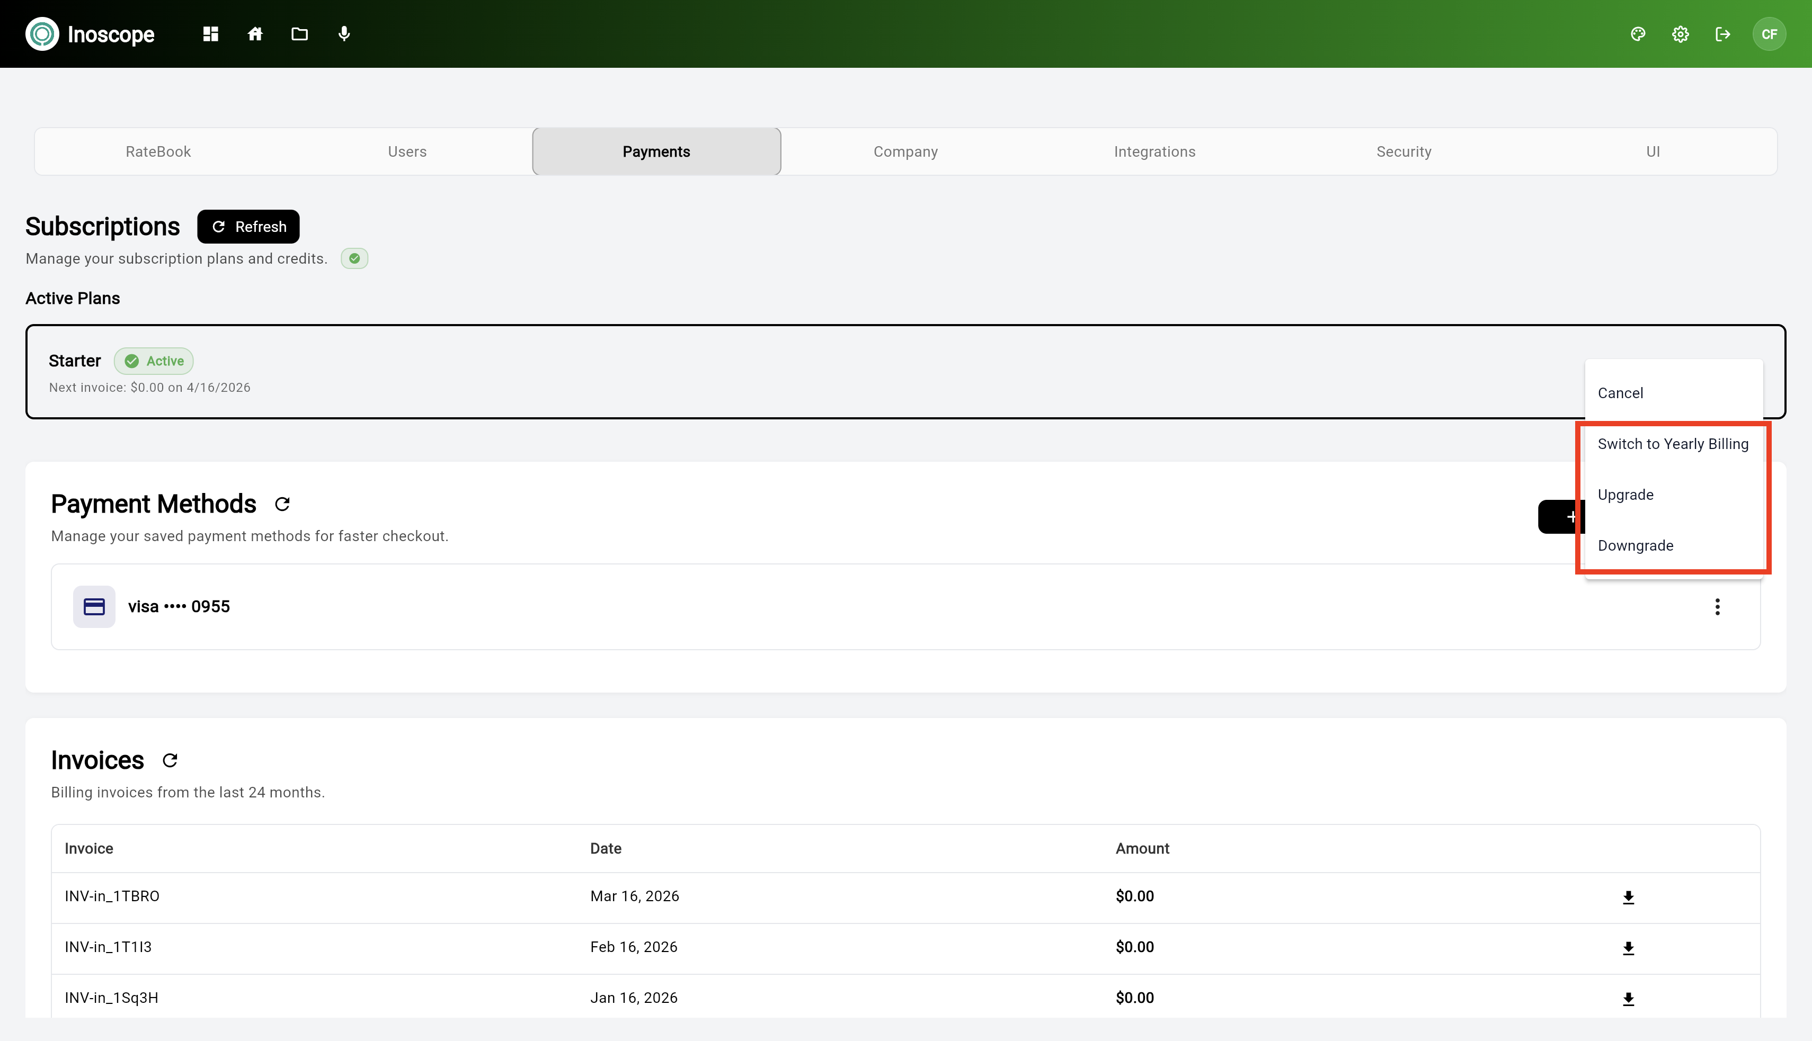The width and height of the screenshot is (1812, 1041).
Task: Open the theme palette picker
Action: (1638, 33)
